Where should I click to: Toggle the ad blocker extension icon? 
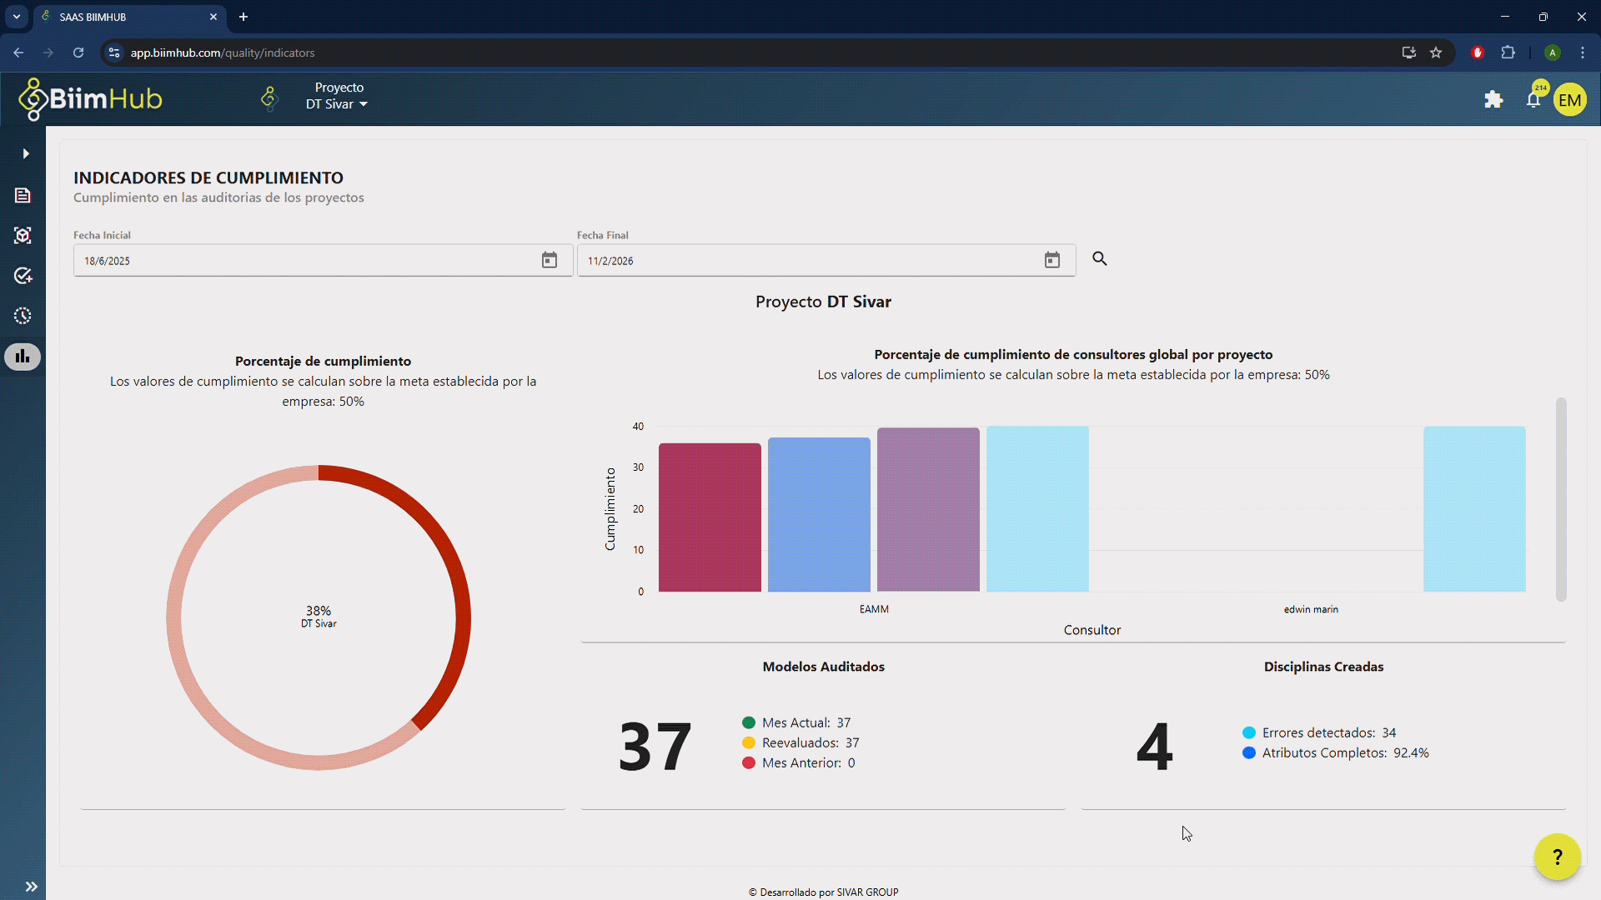click(x=1477, y=52)
